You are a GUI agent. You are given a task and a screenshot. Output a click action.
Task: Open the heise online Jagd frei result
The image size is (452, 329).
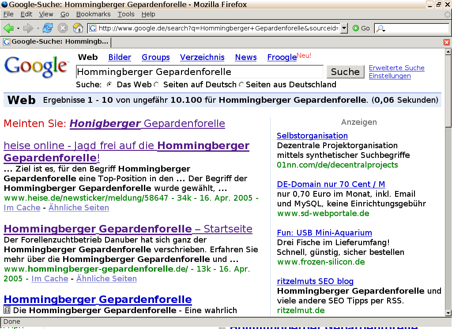(127, 152)
